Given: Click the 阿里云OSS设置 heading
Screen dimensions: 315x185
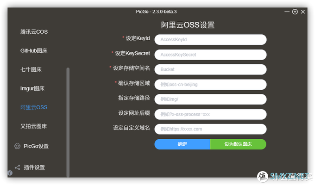Looking at the screenshot, I should [x=188, y=25].
